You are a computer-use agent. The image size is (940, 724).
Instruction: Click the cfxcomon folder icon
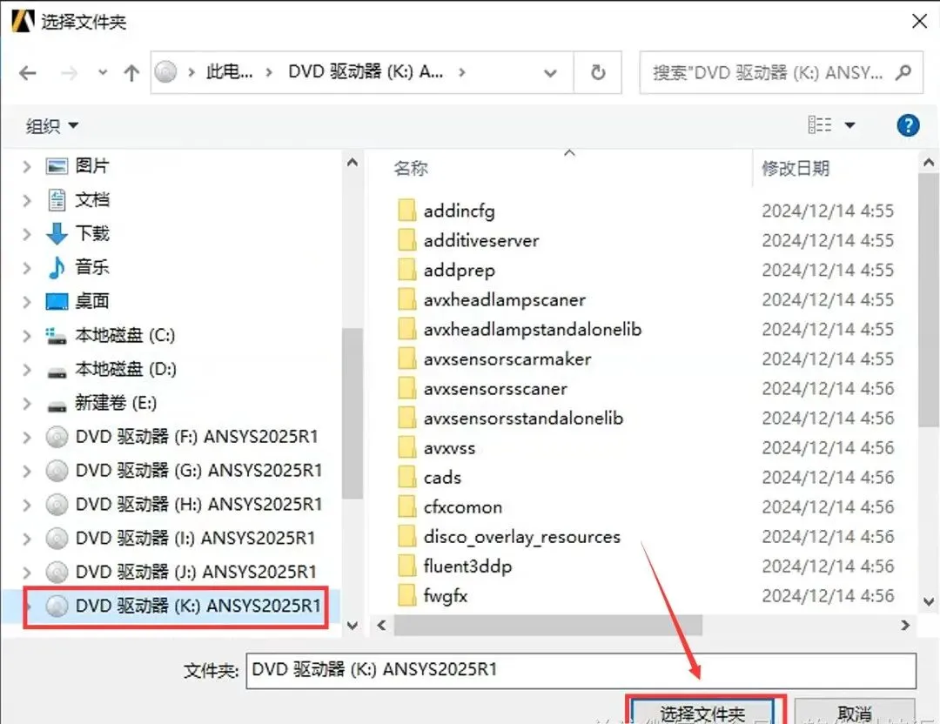point(406,506)
